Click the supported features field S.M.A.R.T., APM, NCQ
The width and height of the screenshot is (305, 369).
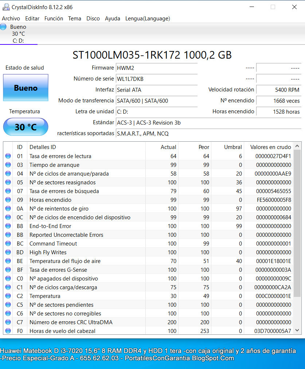[x=208, y=134]
